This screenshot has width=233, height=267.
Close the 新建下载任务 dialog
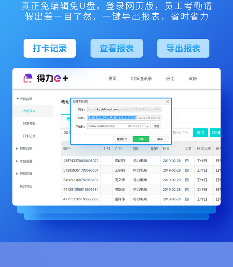(167, 102)
